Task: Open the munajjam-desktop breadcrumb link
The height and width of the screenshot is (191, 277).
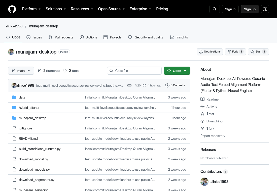Action: point(44,26)
